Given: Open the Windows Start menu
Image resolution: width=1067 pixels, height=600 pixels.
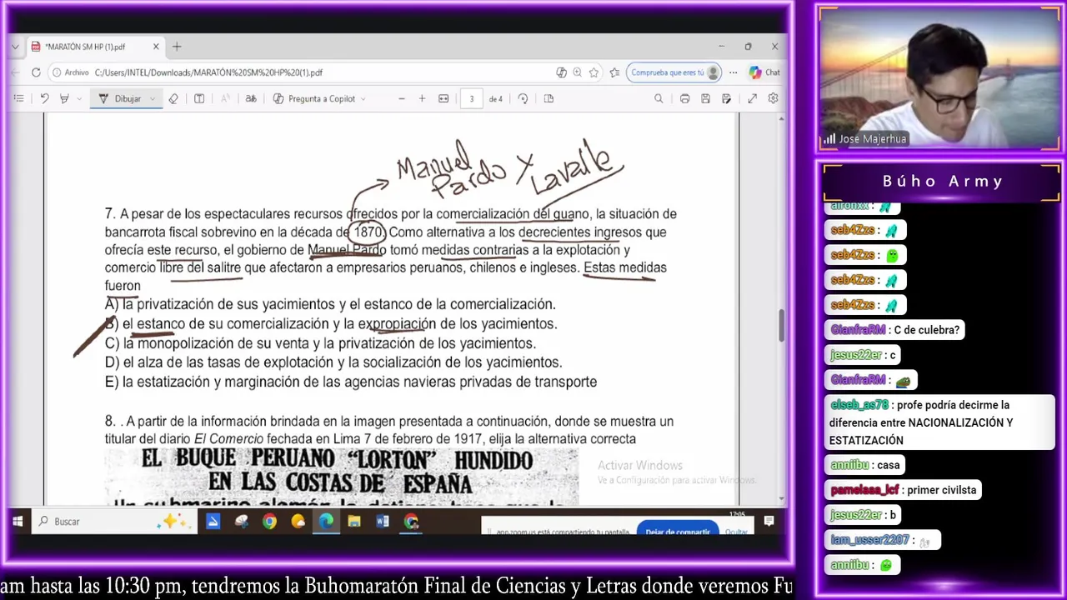Looking at the screenshot, I should (x=18, y=522).
